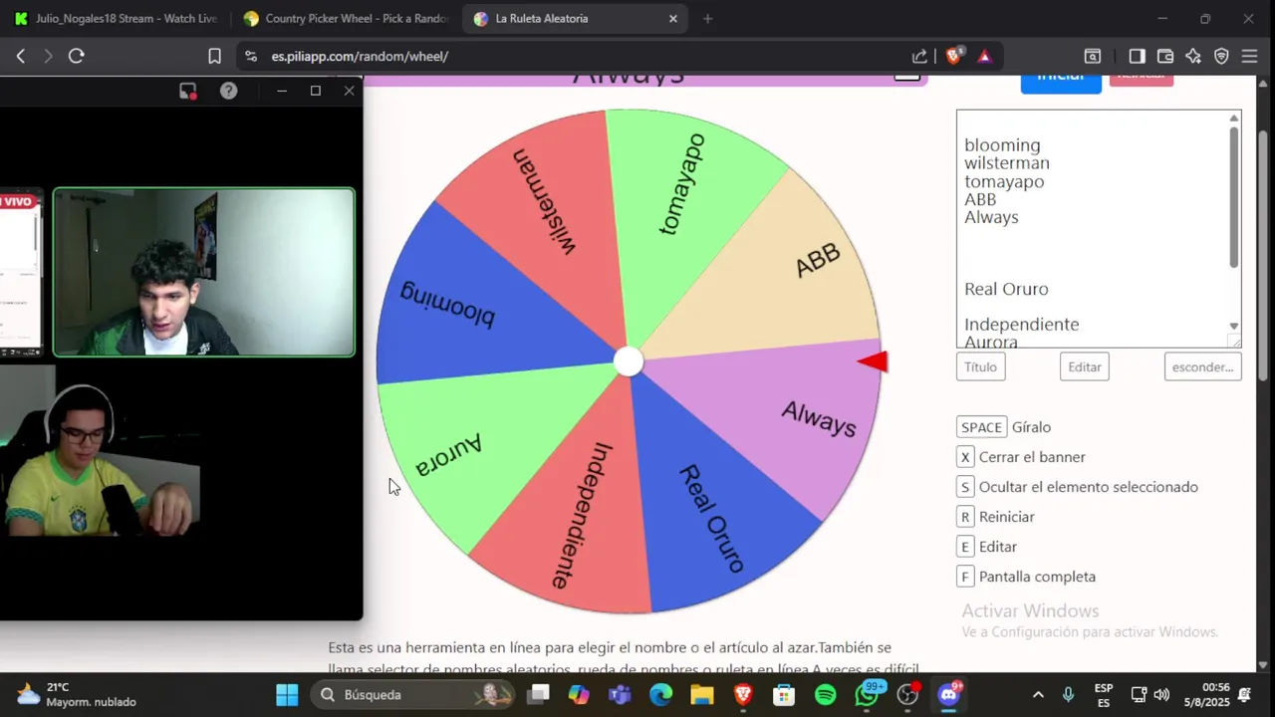
Task: Click 'wilsterman' entry in the names list
Action: 1007,163
